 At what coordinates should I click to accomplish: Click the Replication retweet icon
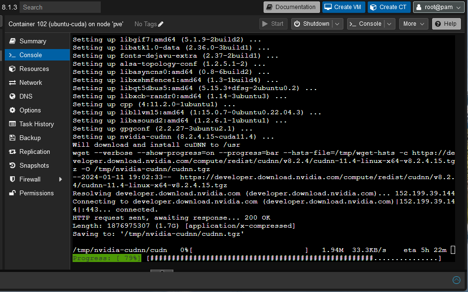(12, 151)
